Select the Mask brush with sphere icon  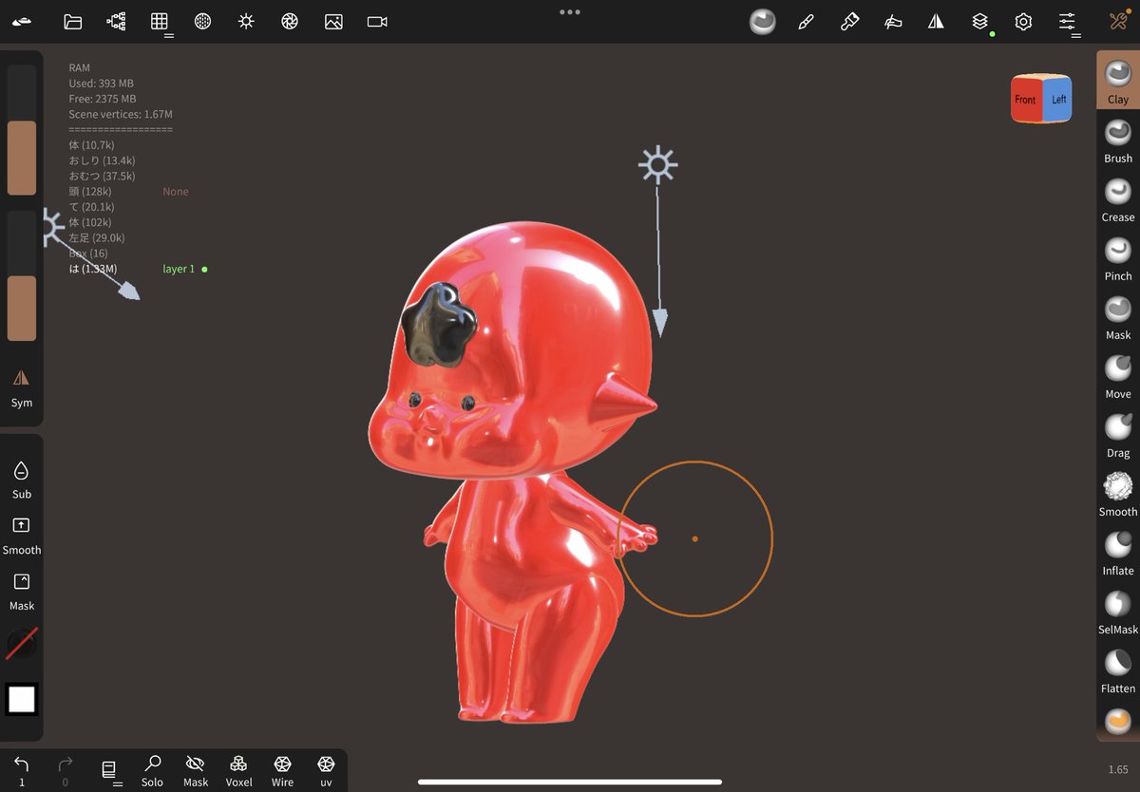point(1118,316)
